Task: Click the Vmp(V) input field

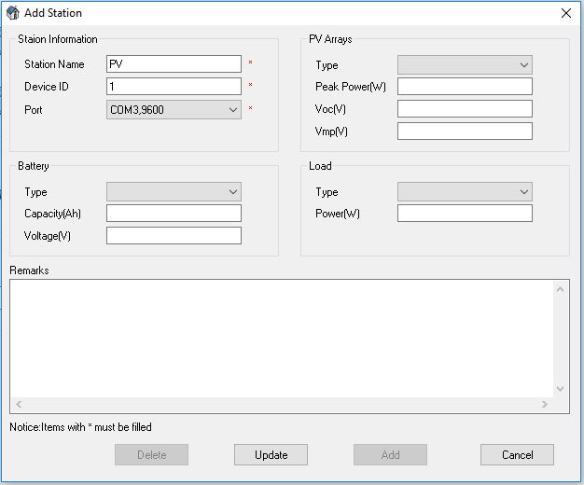Action: click(x=465, y=132)
